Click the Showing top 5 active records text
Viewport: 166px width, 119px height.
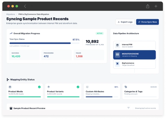(x=145, y=108)
